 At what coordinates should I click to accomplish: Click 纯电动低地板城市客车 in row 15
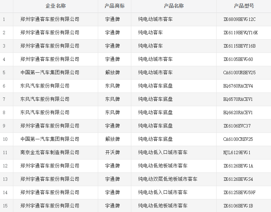point(163,206)
